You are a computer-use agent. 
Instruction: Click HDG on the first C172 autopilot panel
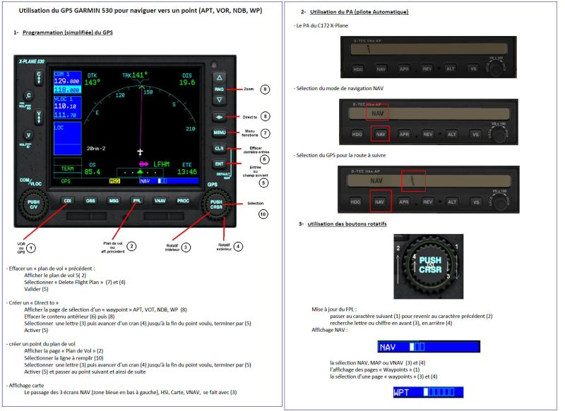(x=358, y=68)
